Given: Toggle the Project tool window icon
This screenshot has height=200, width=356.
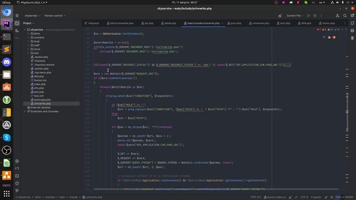Looking at the screenshot, I should click(17, 23).
